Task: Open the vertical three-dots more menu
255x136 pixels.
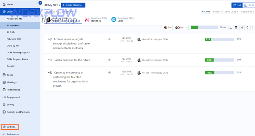Action: [253, 27]
